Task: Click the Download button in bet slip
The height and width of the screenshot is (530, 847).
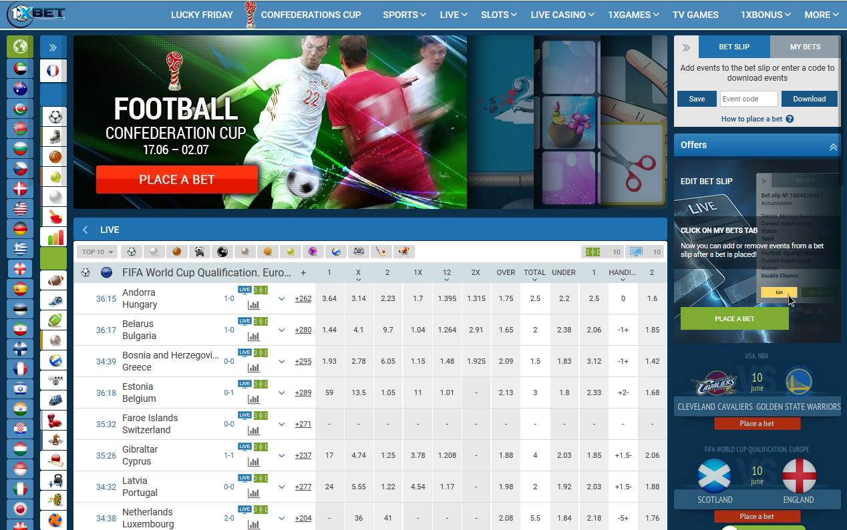Action: (810, 99)
